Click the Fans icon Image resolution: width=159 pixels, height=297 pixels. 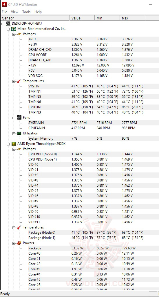coord(19,118)
